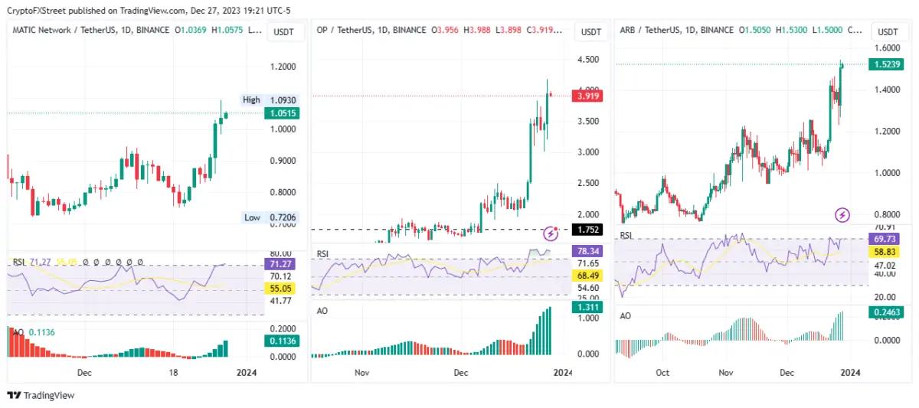Image resolution: width=919 pixels, height=408 pixels.
Task: Select the green 1.0515 price label on MATIC
Action: pos(282,113)
